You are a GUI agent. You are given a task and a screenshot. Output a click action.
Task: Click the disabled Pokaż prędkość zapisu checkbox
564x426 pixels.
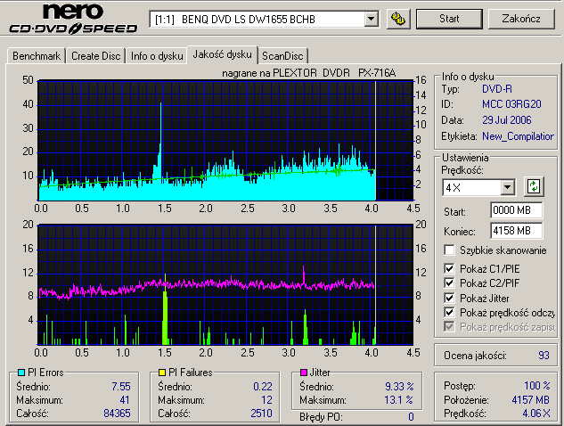click(449, 327)
